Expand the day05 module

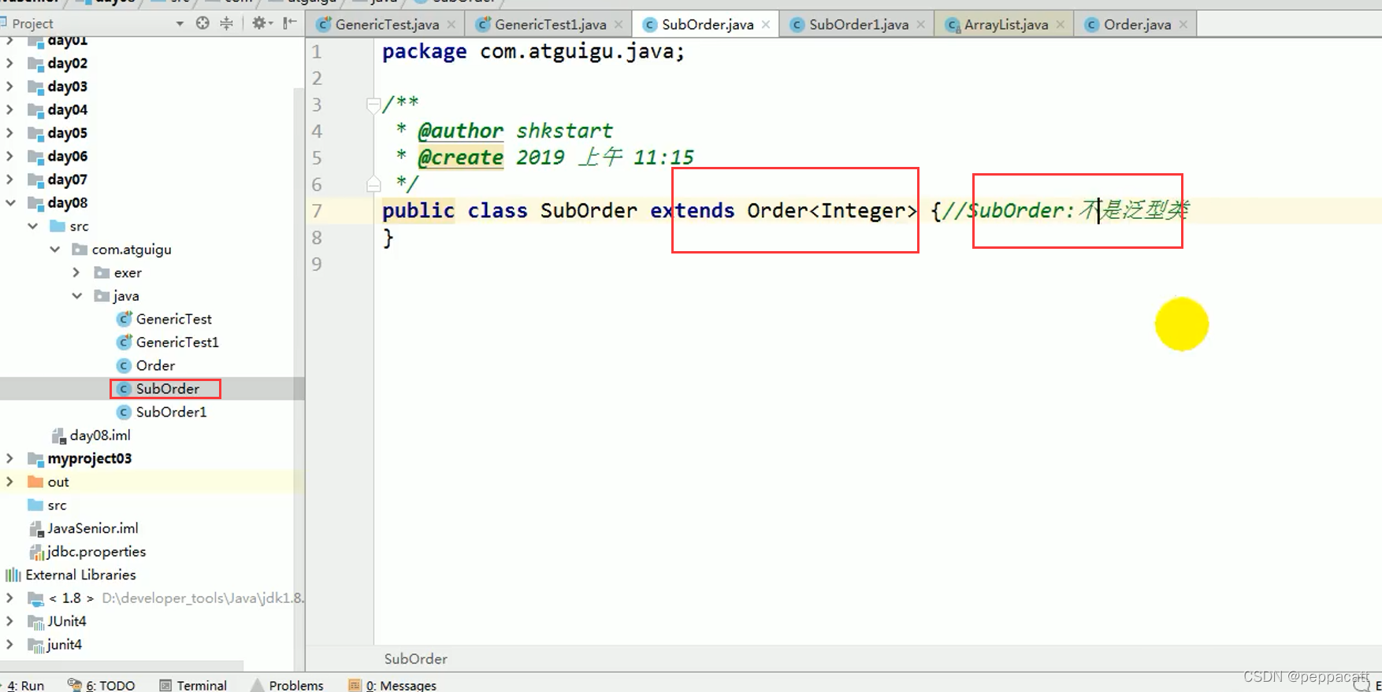pyautogui.click(x=9, y=132)
